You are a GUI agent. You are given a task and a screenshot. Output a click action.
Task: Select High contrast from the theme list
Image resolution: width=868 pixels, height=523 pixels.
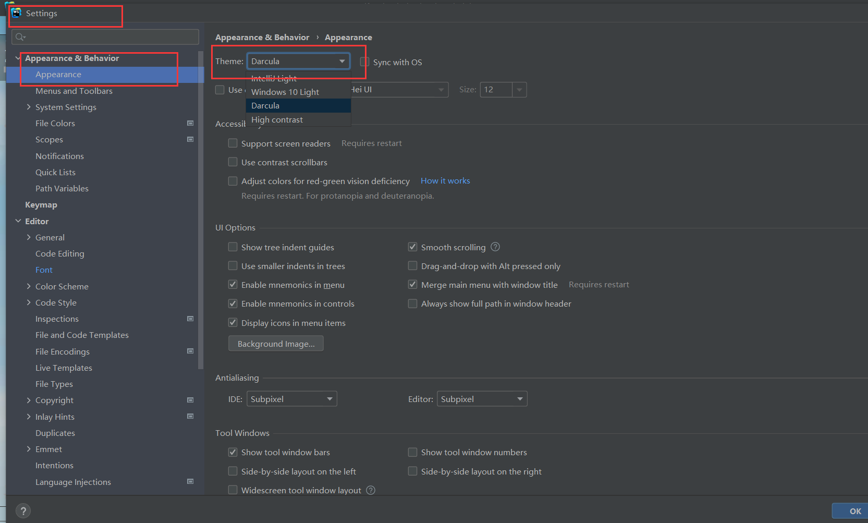(277, 119)
